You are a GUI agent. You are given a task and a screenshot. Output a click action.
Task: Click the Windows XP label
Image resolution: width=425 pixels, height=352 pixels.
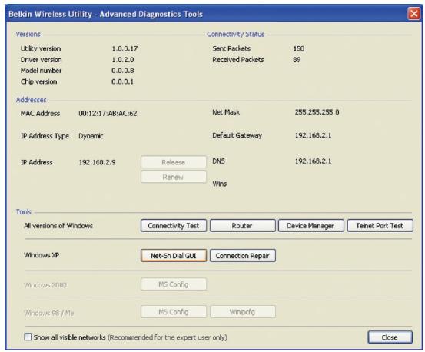42,255
